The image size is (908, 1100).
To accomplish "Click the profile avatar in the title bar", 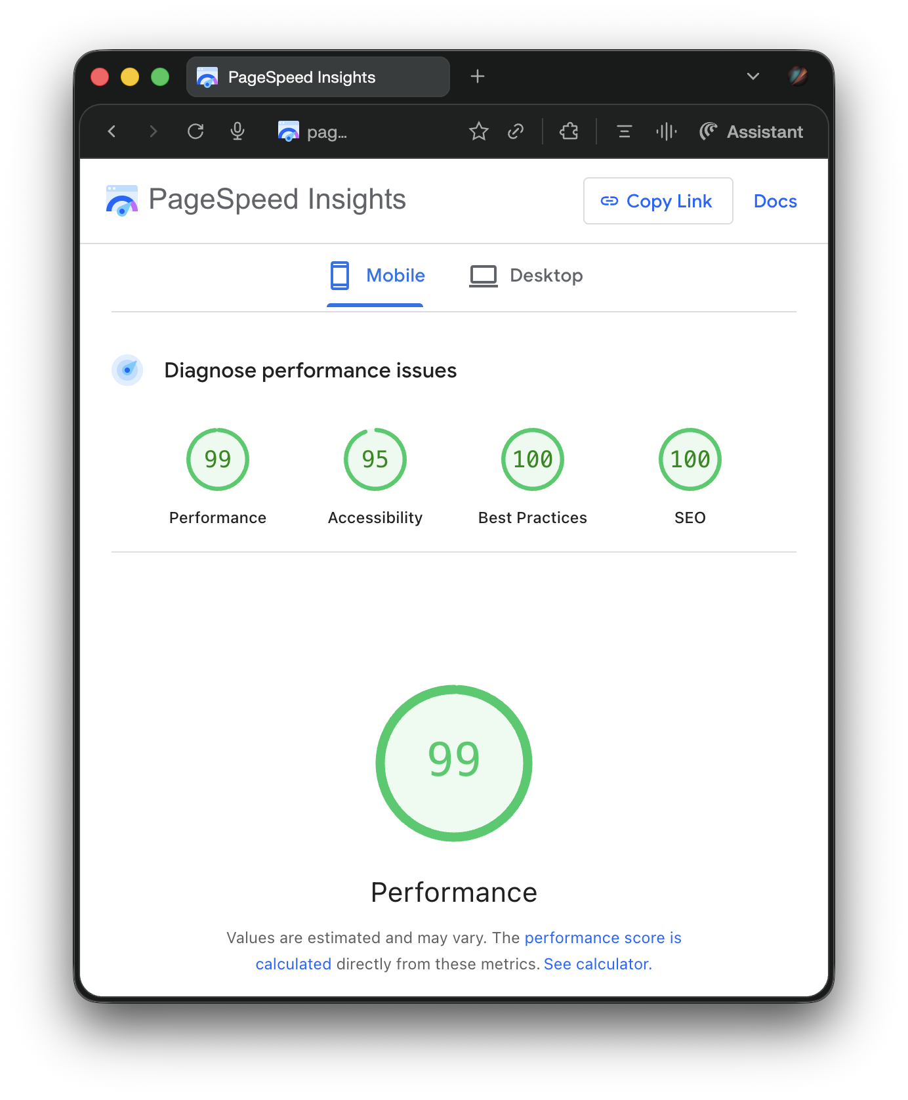I will (798, 76).
